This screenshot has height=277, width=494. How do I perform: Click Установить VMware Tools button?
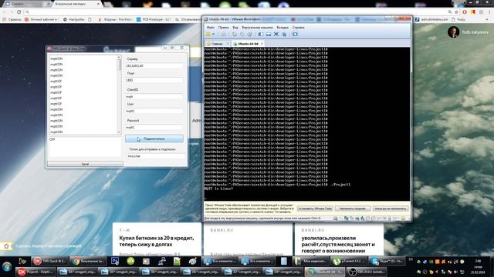pos(315,209)
